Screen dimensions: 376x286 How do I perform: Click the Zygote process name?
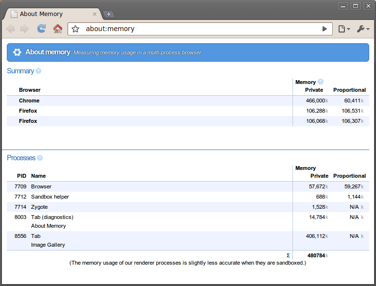pyautogui.click(x=39, y=207)
